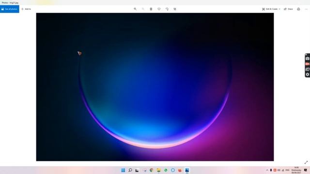Share the photo
The image size is (310, 174).
pyautogui.click(x=288, y=9)
